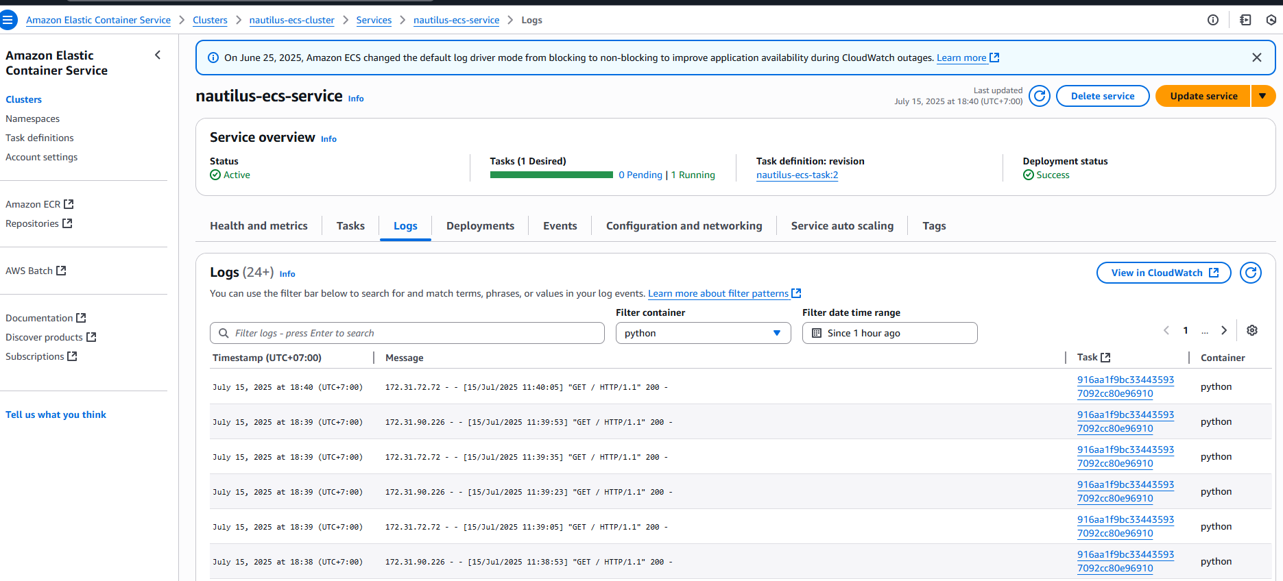1283x581 pixels.
Task: Open Clusters in the side navigation
Action: tap(23, 99)
